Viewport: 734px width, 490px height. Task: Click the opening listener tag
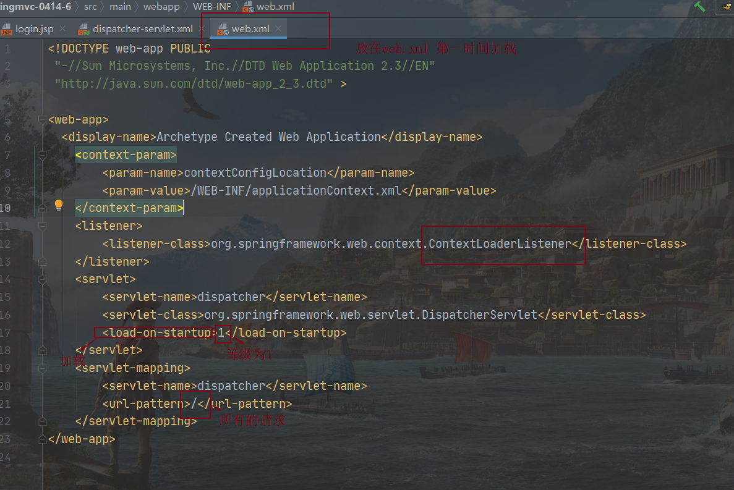click(109, 226)
